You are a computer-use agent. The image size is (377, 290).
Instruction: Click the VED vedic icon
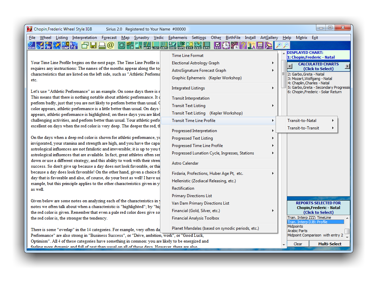[198, 45]
